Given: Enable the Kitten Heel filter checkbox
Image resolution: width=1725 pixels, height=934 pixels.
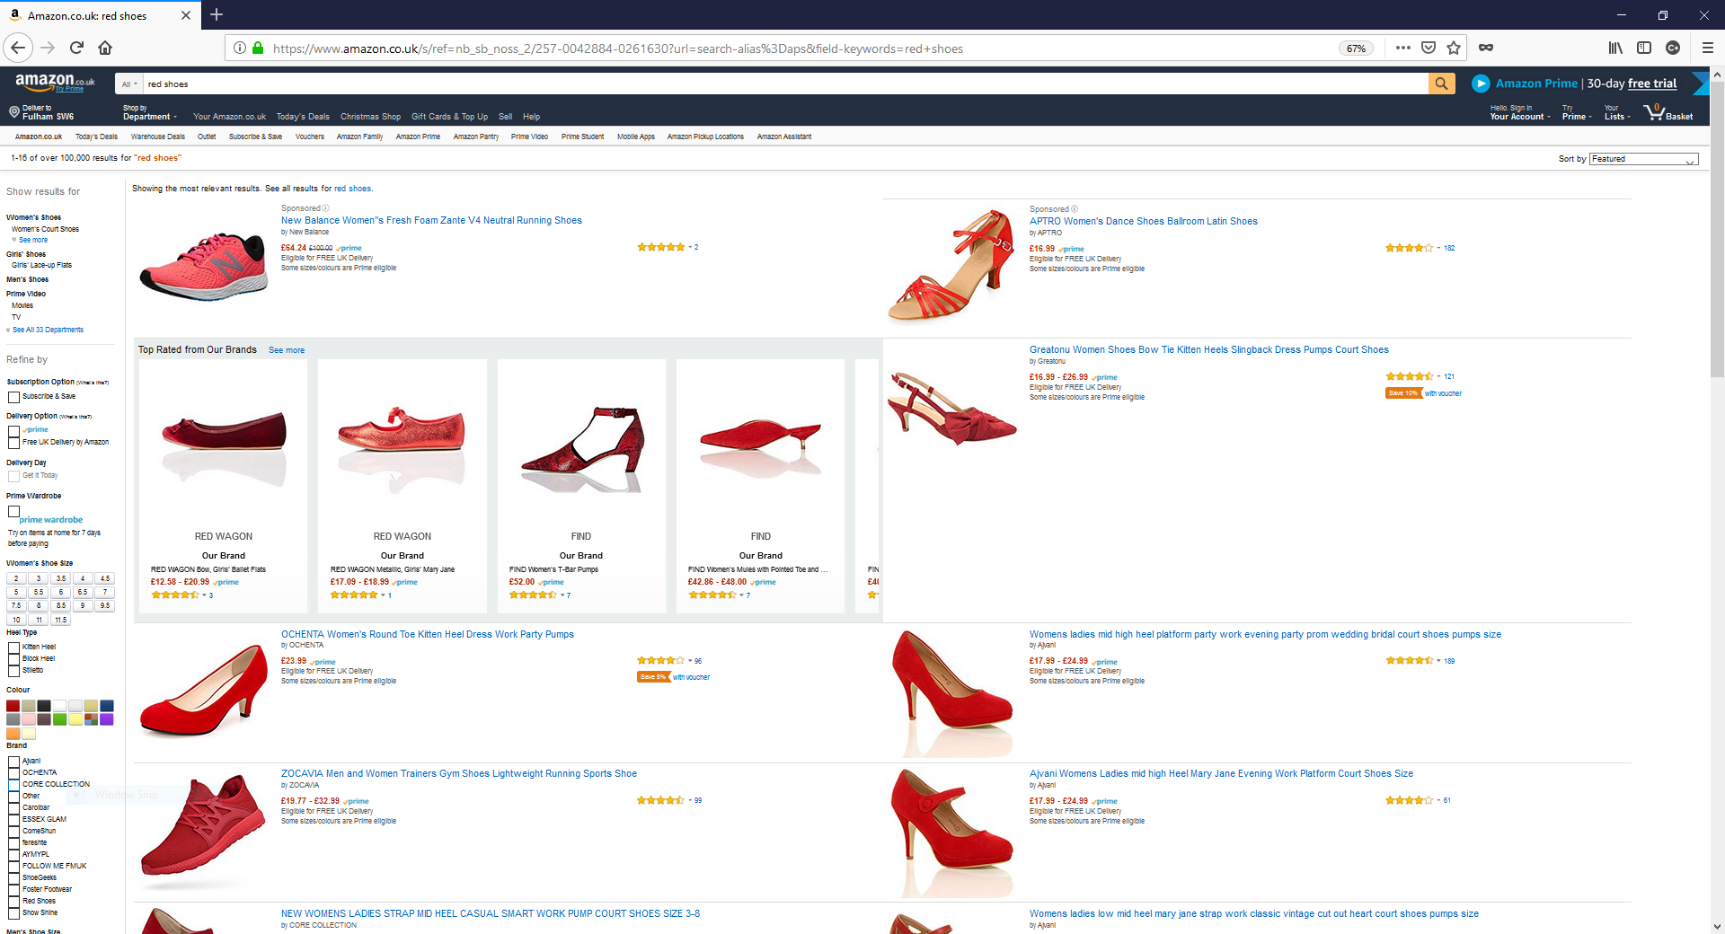Looking at the screenshot, I should tap(13, 648).
